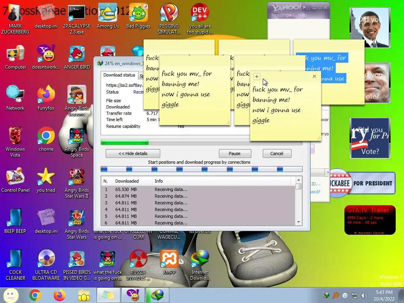This screenshot has height=303, width=404.
Task: Open the Help menu in Yahoo Messenger
Action: [x=303, y=15]
